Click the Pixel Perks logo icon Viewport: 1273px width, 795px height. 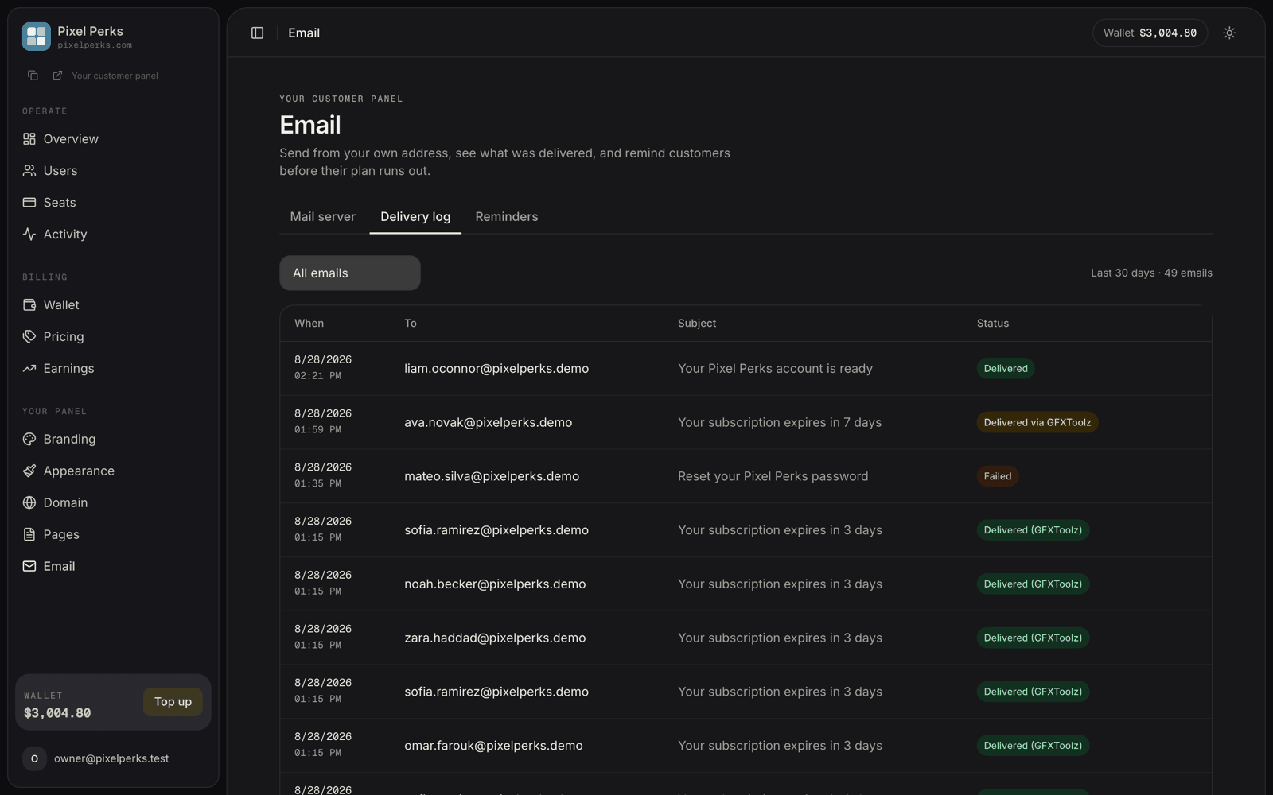tap(36, 37)
